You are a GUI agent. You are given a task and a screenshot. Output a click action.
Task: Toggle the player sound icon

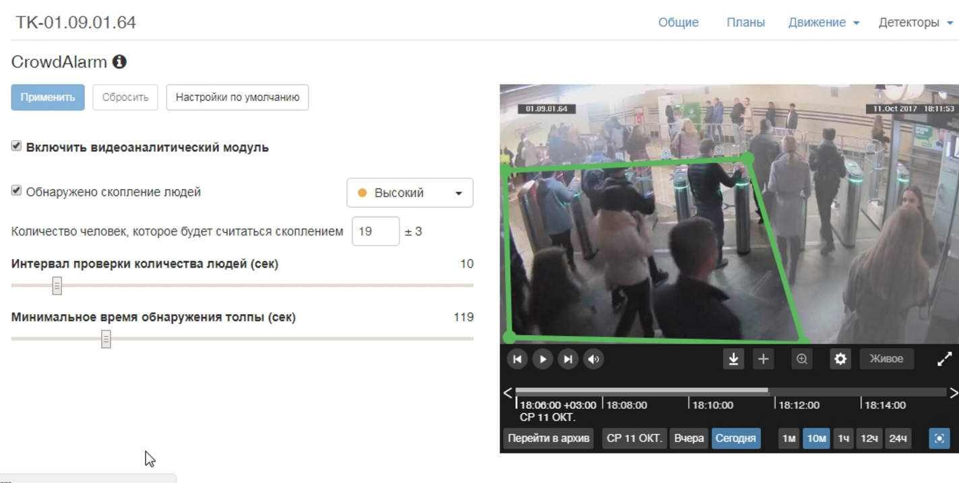pos(594,359)
